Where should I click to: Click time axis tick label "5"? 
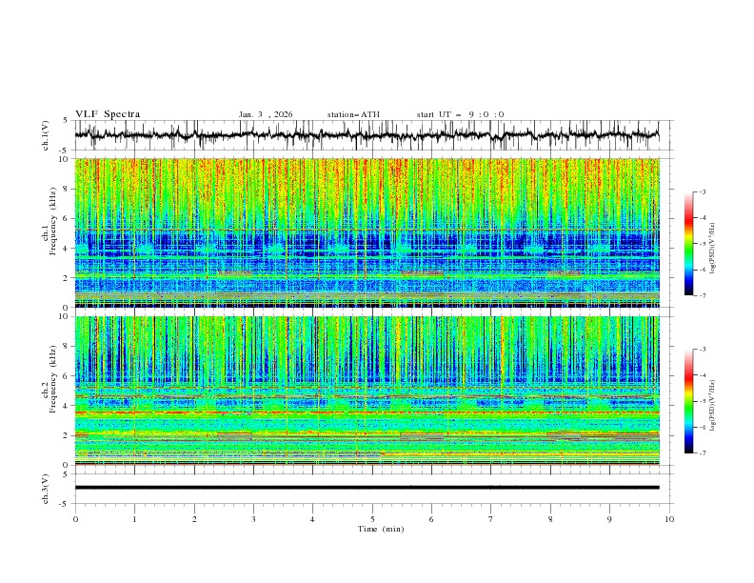372,519
